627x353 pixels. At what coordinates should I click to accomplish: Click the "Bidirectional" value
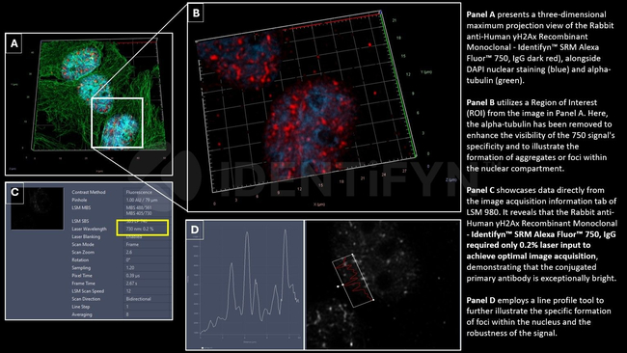pyautogui.click(x=138, y=299)
